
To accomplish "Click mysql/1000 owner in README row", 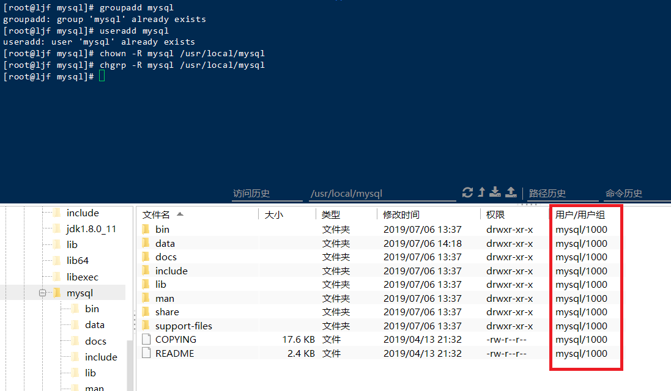I will coord(581,353).
